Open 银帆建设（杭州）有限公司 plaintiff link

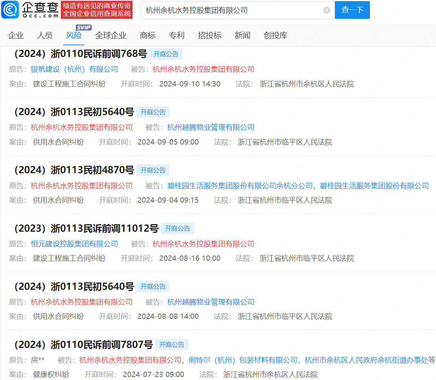point(74,69)
